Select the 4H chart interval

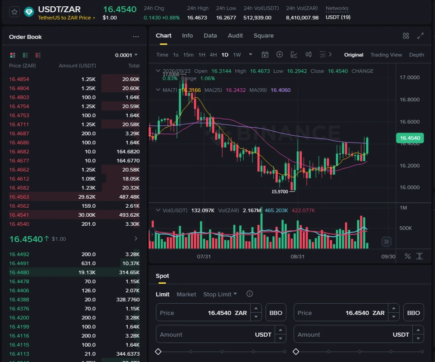(x=213, y=55)
